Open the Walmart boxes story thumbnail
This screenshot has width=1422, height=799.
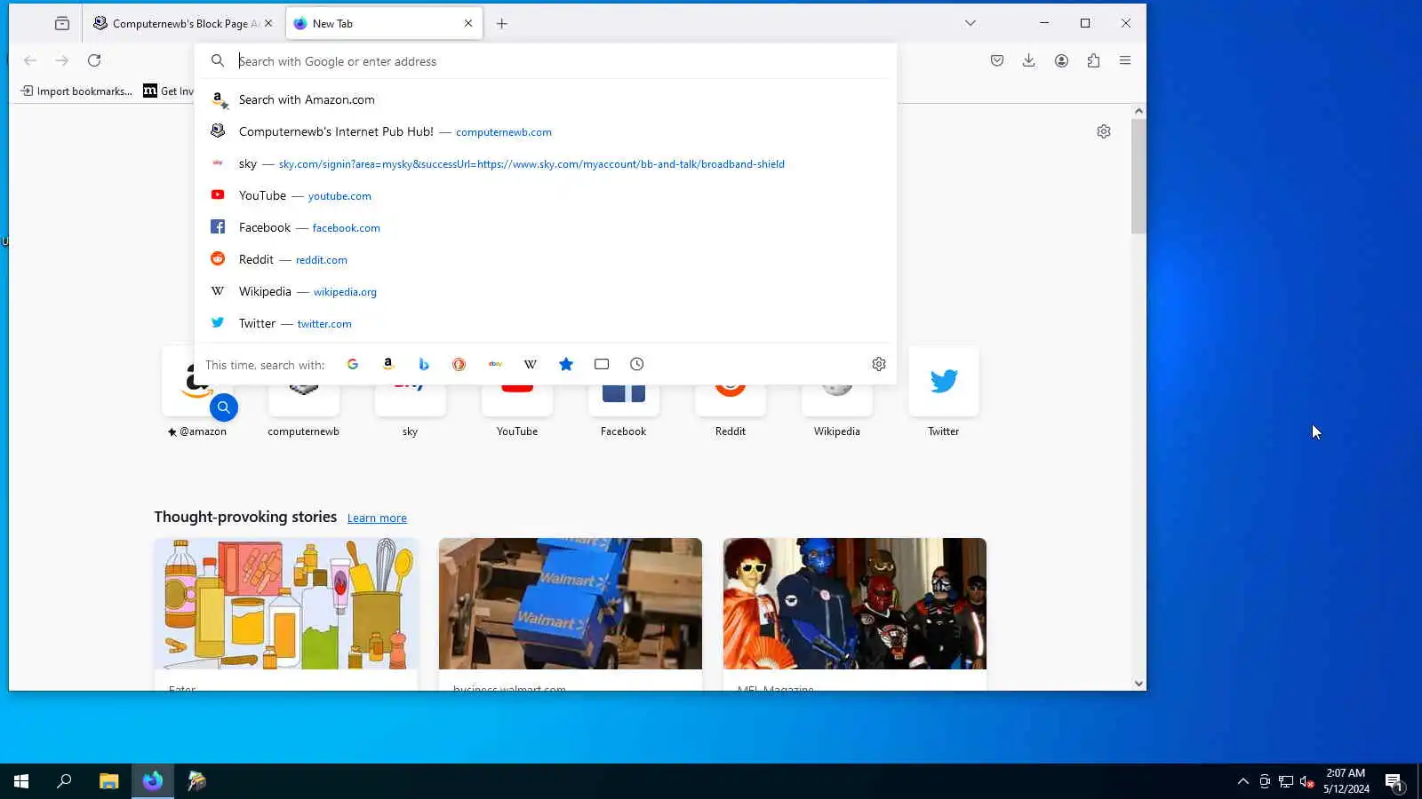(571, 604)
